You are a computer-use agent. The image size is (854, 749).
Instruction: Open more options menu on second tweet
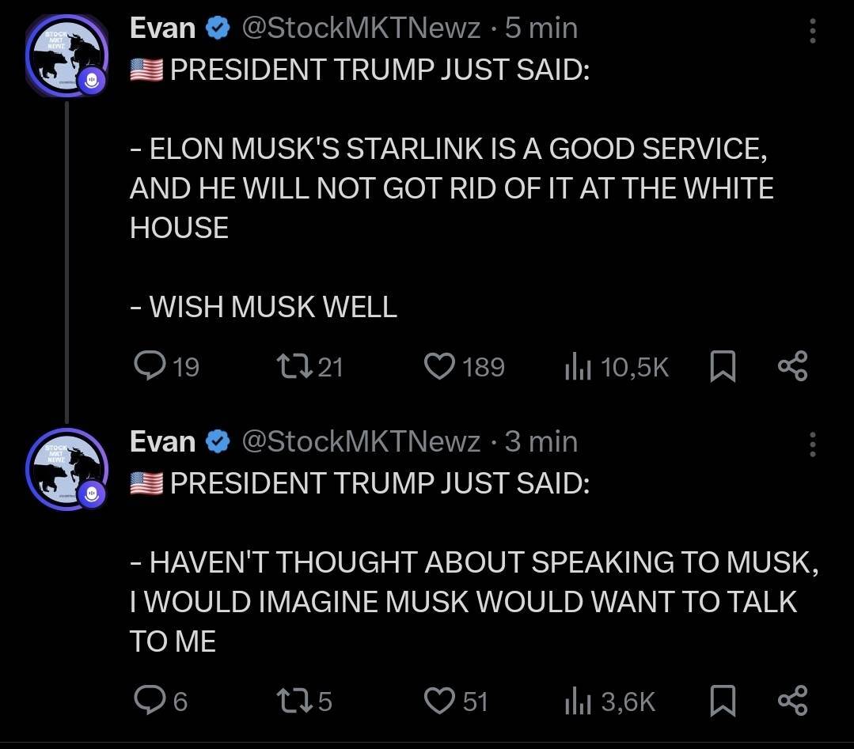coord(811,444)
